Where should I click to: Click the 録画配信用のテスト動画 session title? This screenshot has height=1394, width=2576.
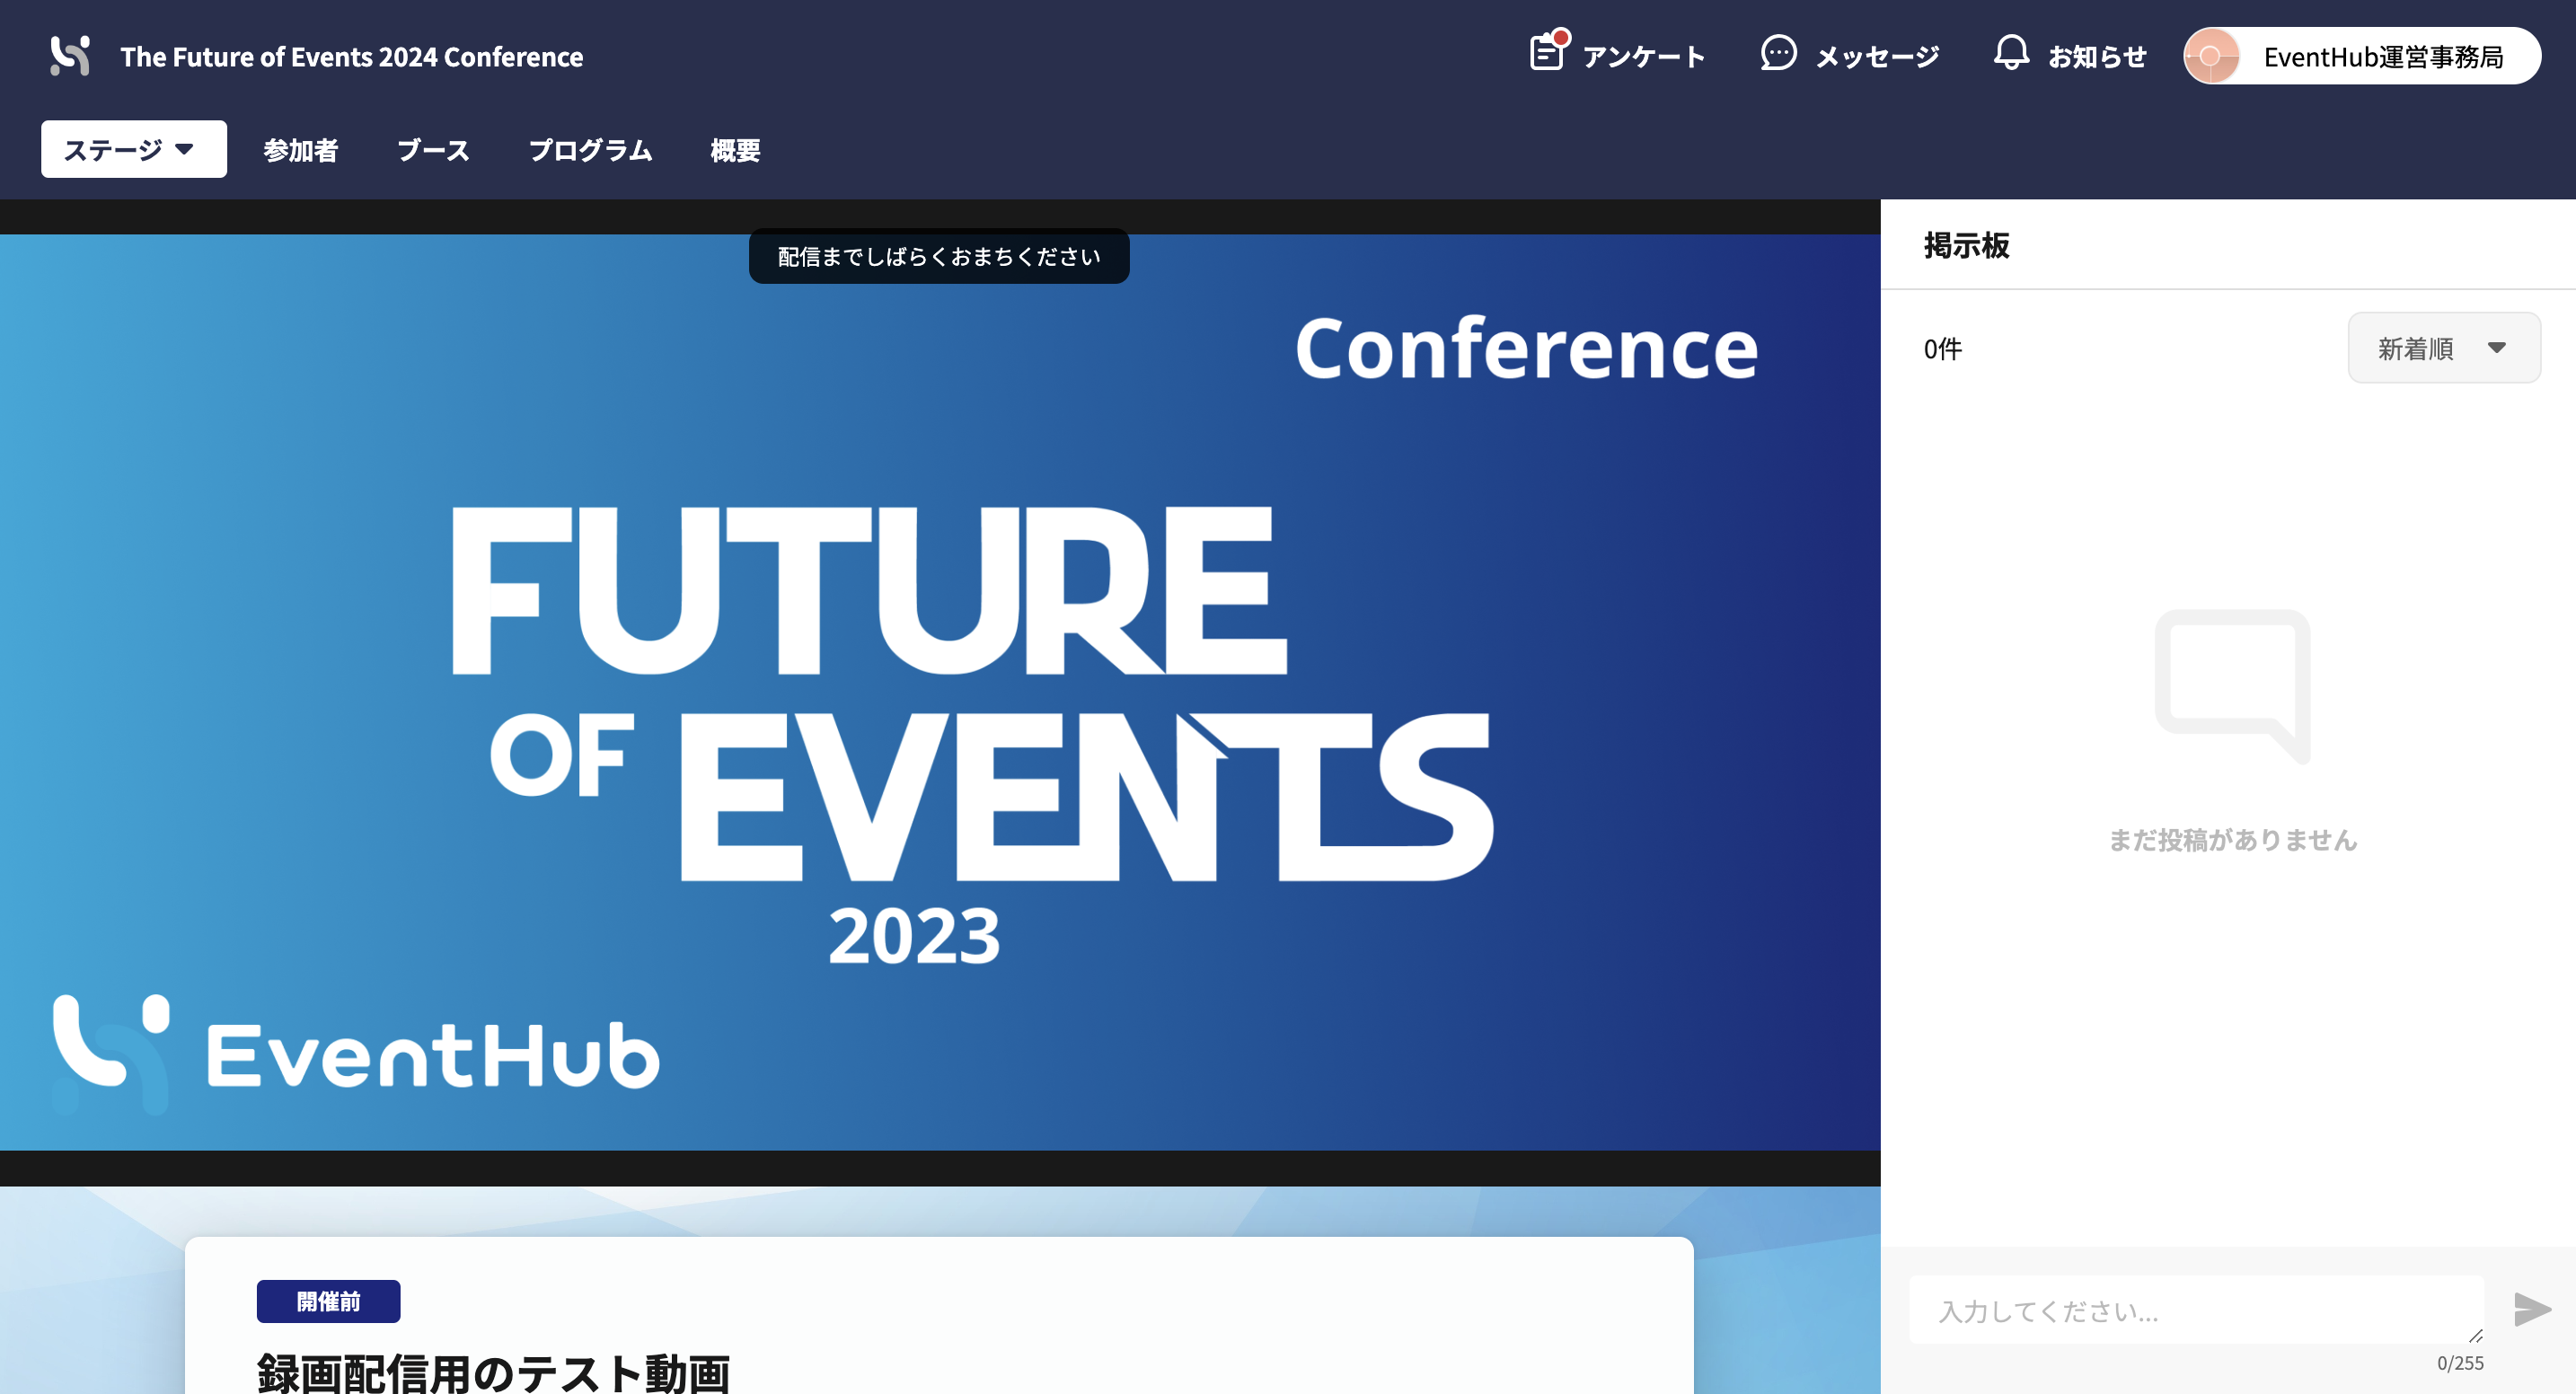493,1372
